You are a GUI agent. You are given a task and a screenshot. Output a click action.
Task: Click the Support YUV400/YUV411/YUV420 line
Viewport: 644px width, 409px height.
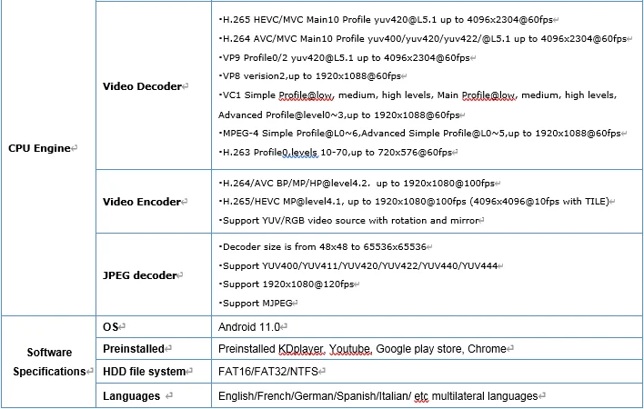click(358, 265)
